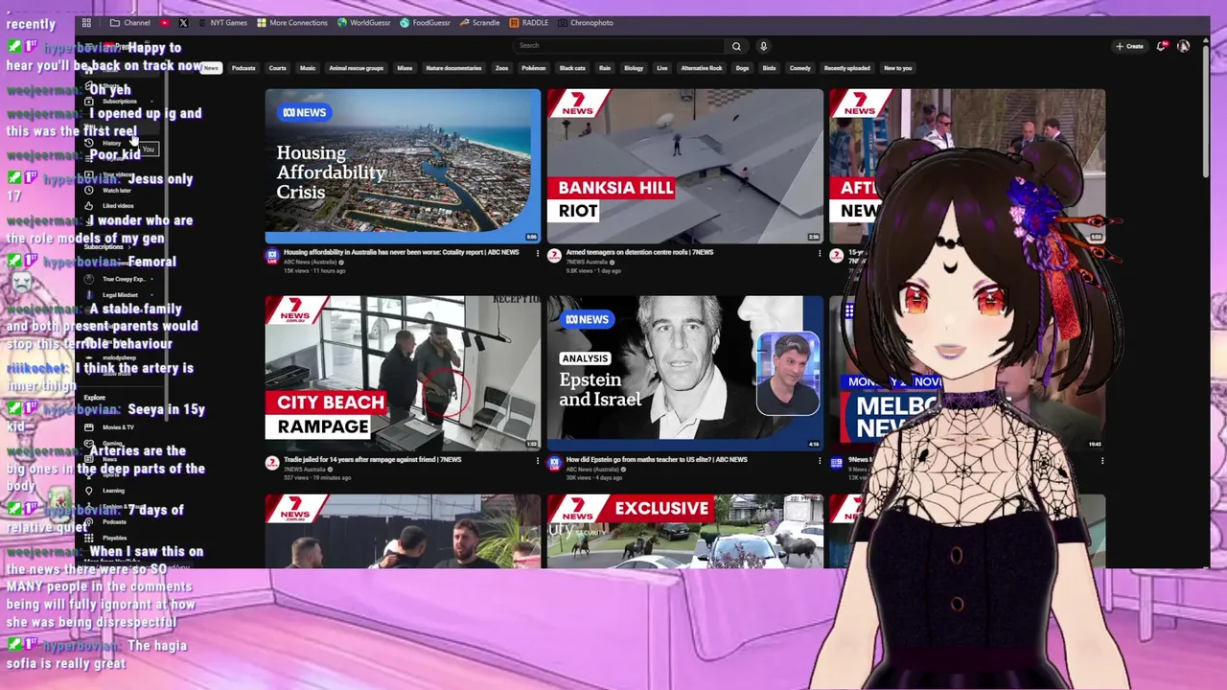Open the browser apps grid icon
The width and height of the screenshot is (1227, 690).
tap(86, 22)
